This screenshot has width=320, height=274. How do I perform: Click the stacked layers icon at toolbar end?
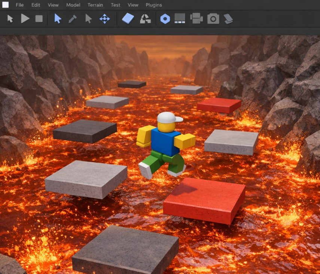point(228,19)
